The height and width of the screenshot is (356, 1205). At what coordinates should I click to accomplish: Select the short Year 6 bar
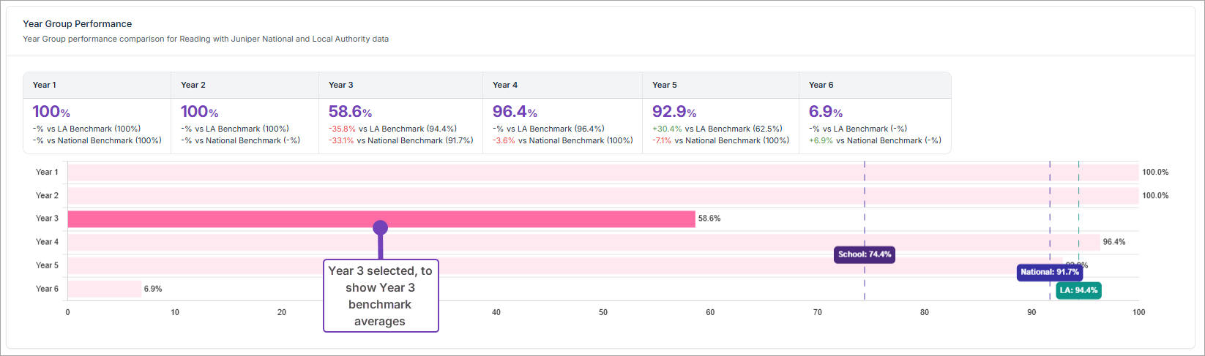coord(104,289)
